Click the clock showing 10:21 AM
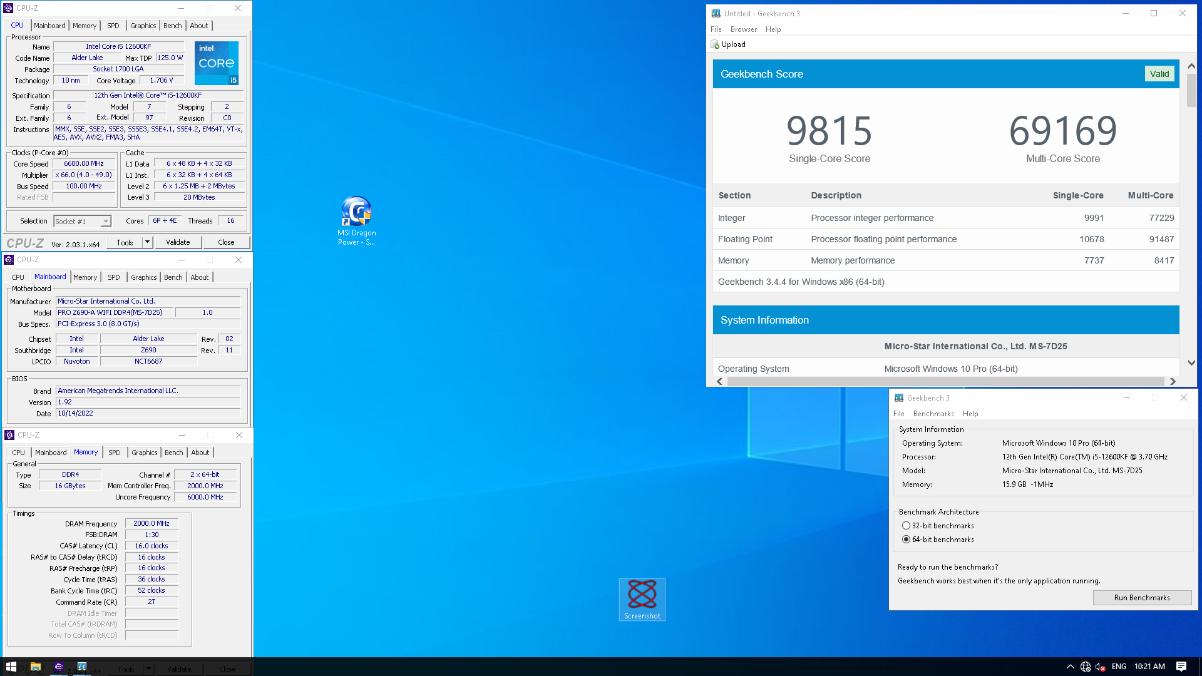The height and width of the screenshot is (676, 1202). point(1149,667)
